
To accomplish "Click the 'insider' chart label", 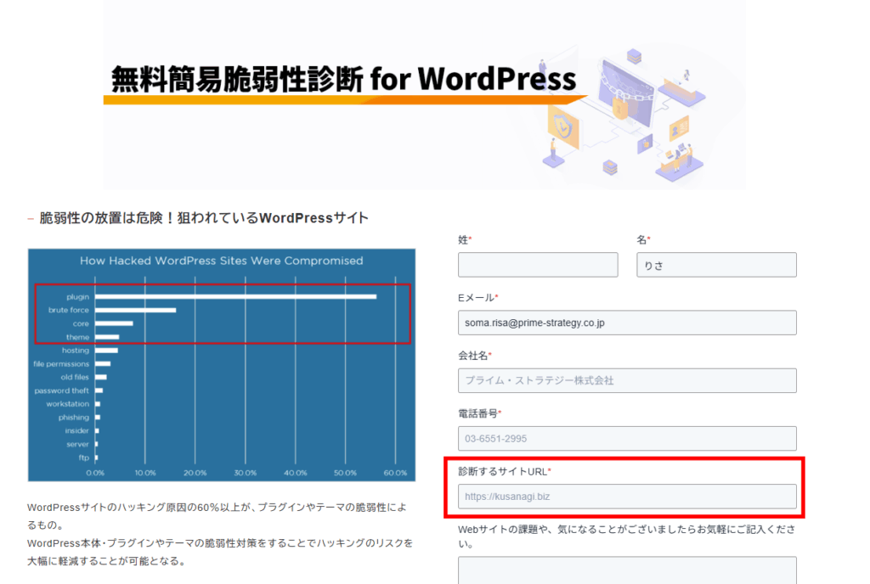I will coord(77,430).
